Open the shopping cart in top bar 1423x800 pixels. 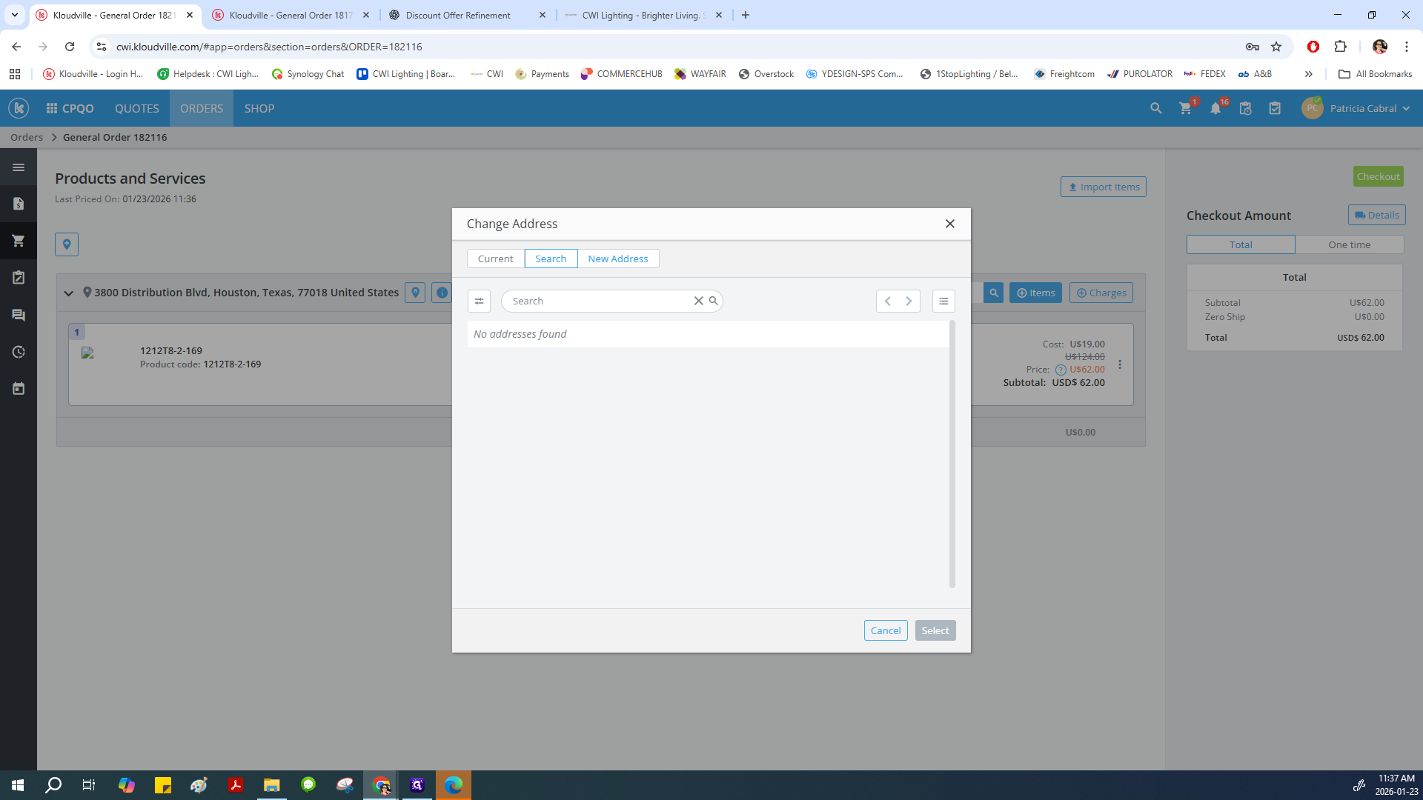click(1185, 108)
